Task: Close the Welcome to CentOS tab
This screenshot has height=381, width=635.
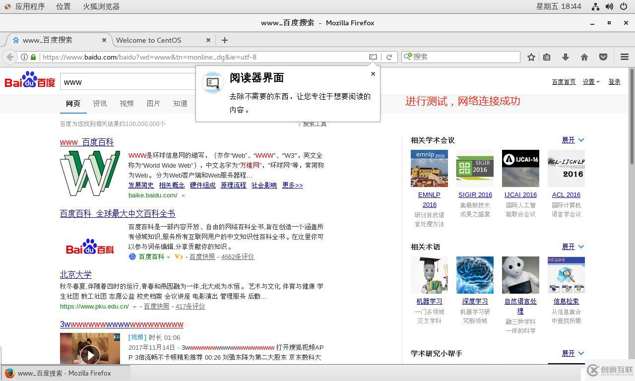Action: [x=208, y=40]
